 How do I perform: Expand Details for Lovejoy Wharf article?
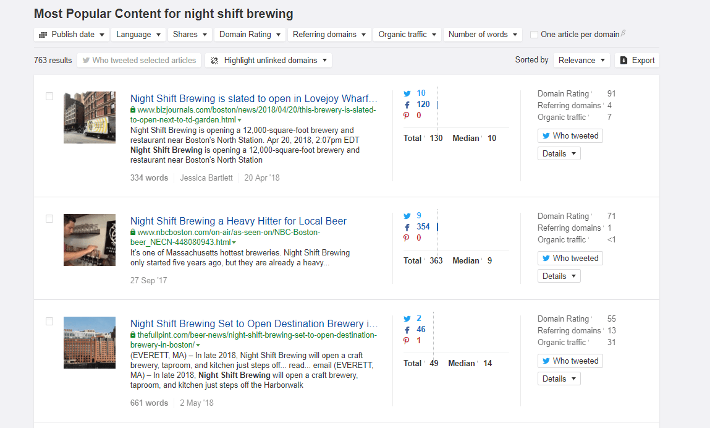click(559, 154)
